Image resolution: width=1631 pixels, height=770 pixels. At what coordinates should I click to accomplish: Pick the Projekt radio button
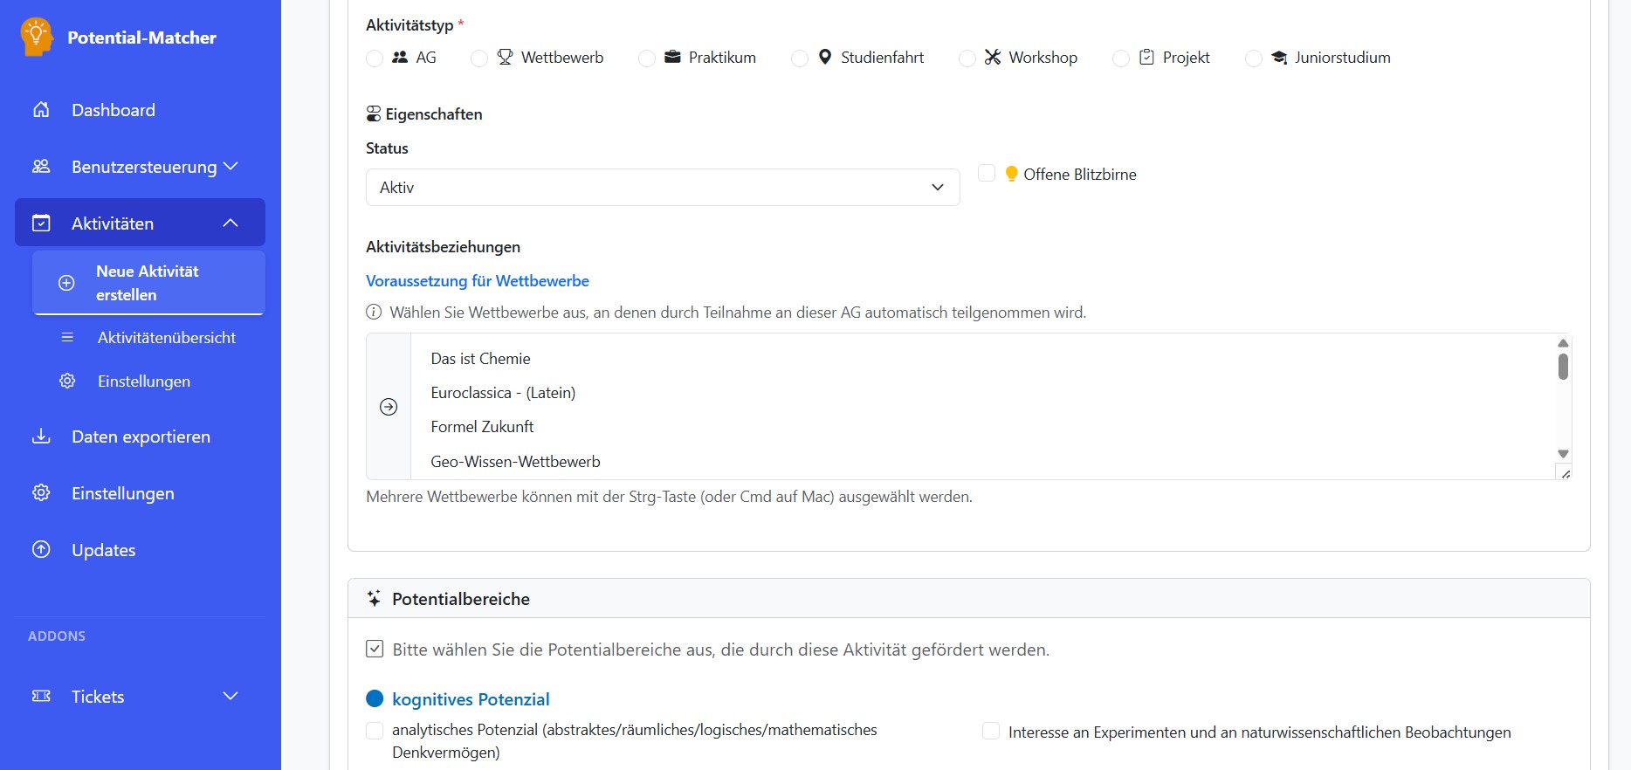1121,58
